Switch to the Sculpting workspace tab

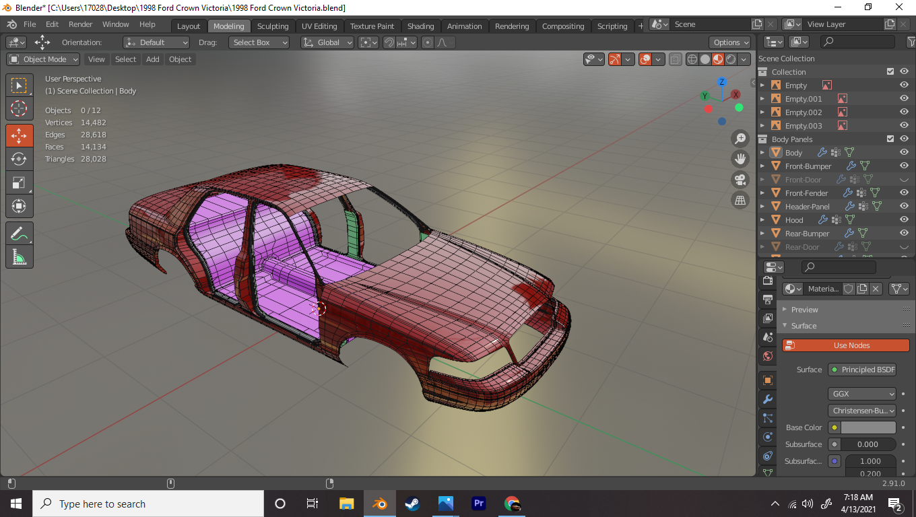(x=273, y=26)
